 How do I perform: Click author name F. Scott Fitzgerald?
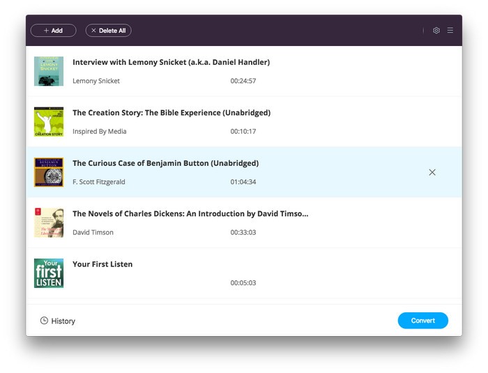click(x=98, y=182)
